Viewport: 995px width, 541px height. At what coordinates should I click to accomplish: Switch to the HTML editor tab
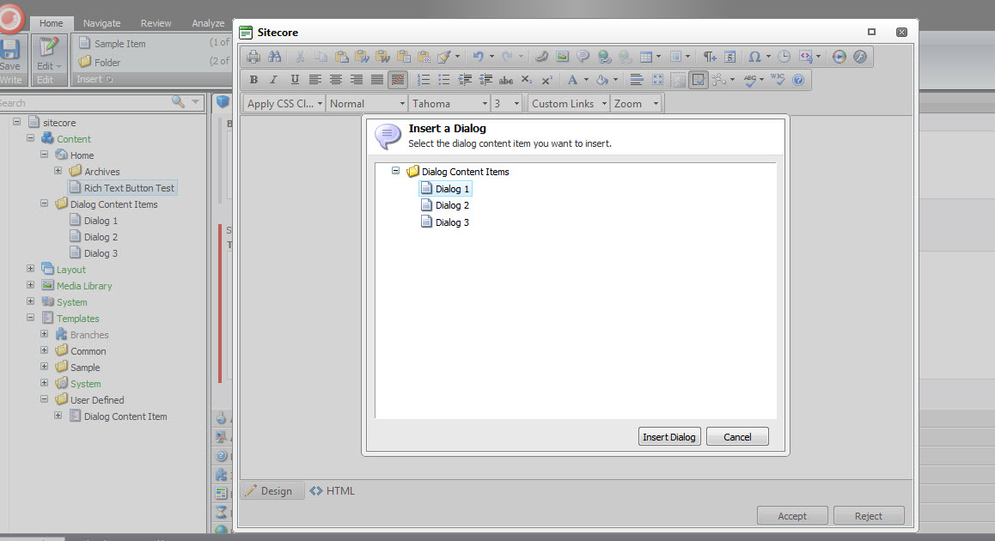[333, 491]
